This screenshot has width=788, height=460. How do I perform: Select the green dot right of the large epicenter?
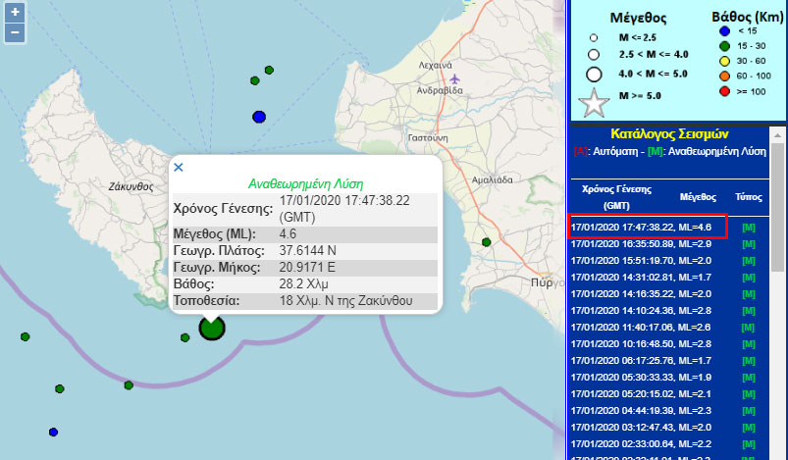click(x=184, y=338)
